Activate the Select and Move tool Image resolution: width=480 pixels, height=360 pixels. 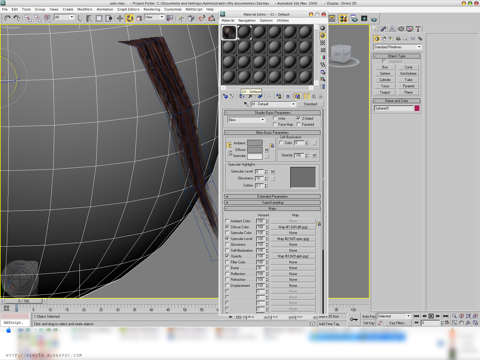120,18
